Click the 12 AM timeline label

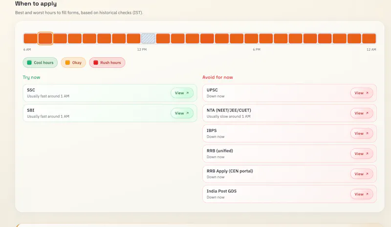coord(371,50)
